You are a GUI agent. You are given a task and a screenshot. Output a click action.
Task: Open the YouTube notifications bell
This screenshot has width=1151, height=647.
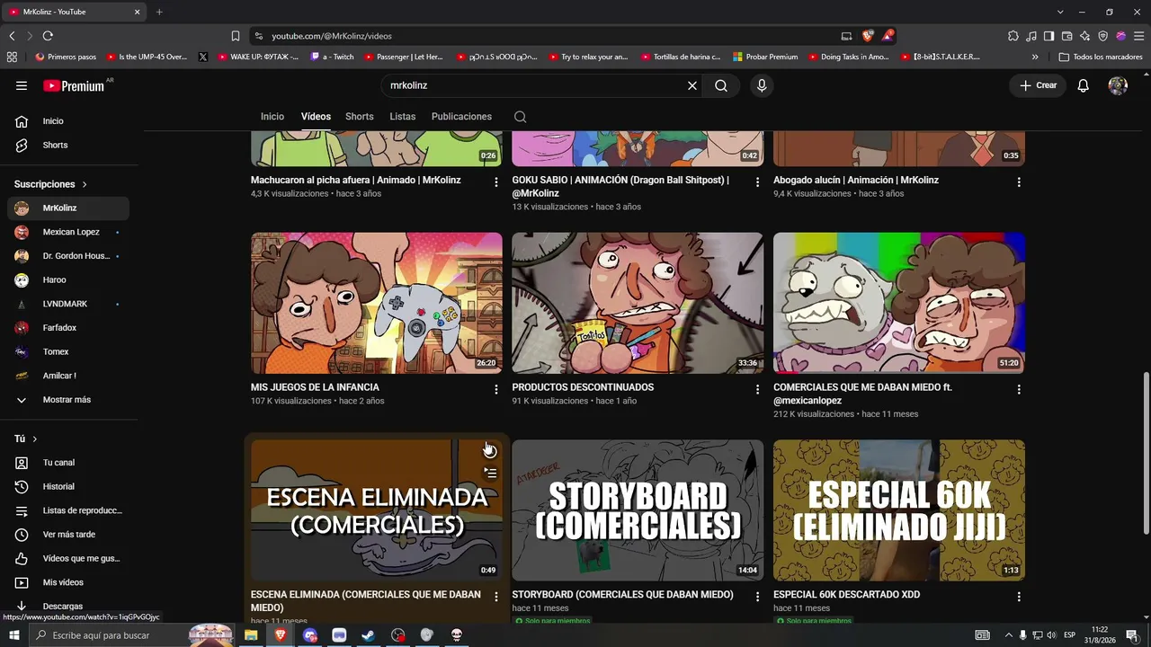click(1084, 85)
